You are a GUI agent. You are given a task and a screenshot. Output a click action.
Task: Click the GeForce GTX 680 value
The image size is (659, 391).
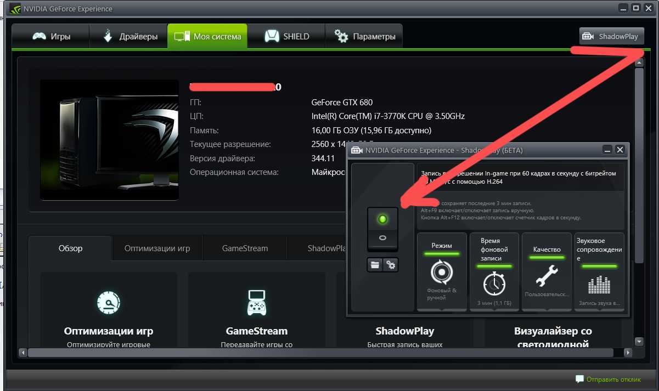[x=342, y=103]
